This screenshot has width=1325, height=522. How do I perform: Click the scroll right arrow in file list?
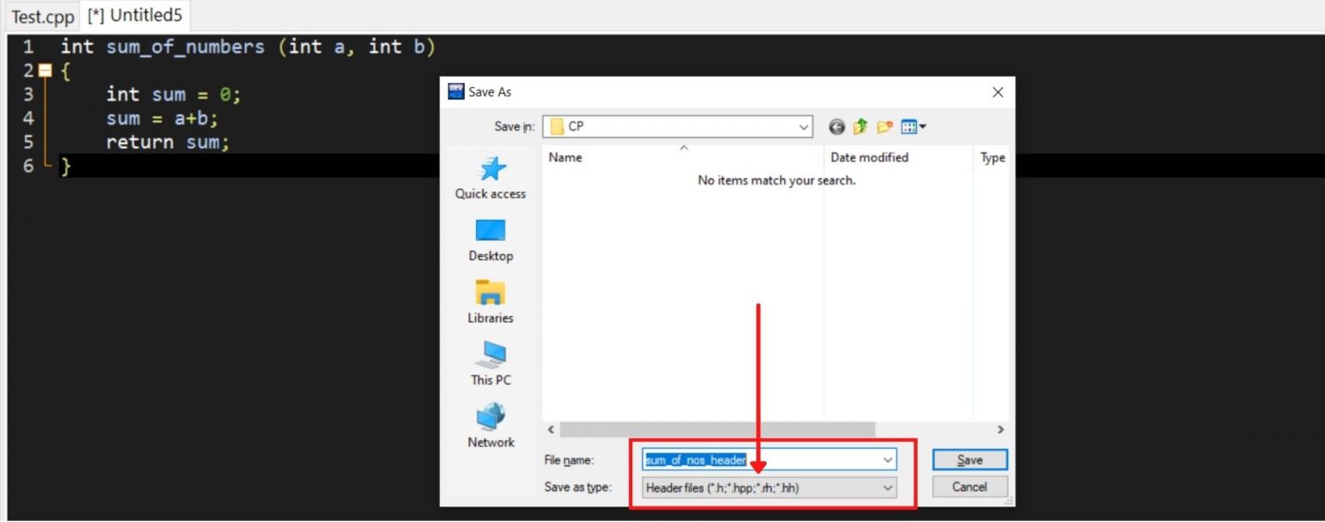1001,429
